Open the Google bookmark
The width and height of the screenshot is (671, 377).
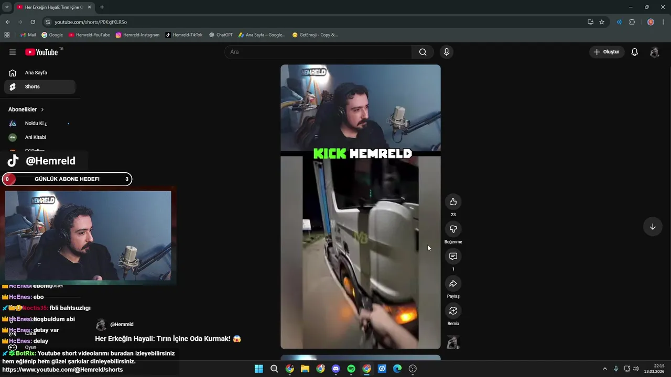click(x=52, y=35)
